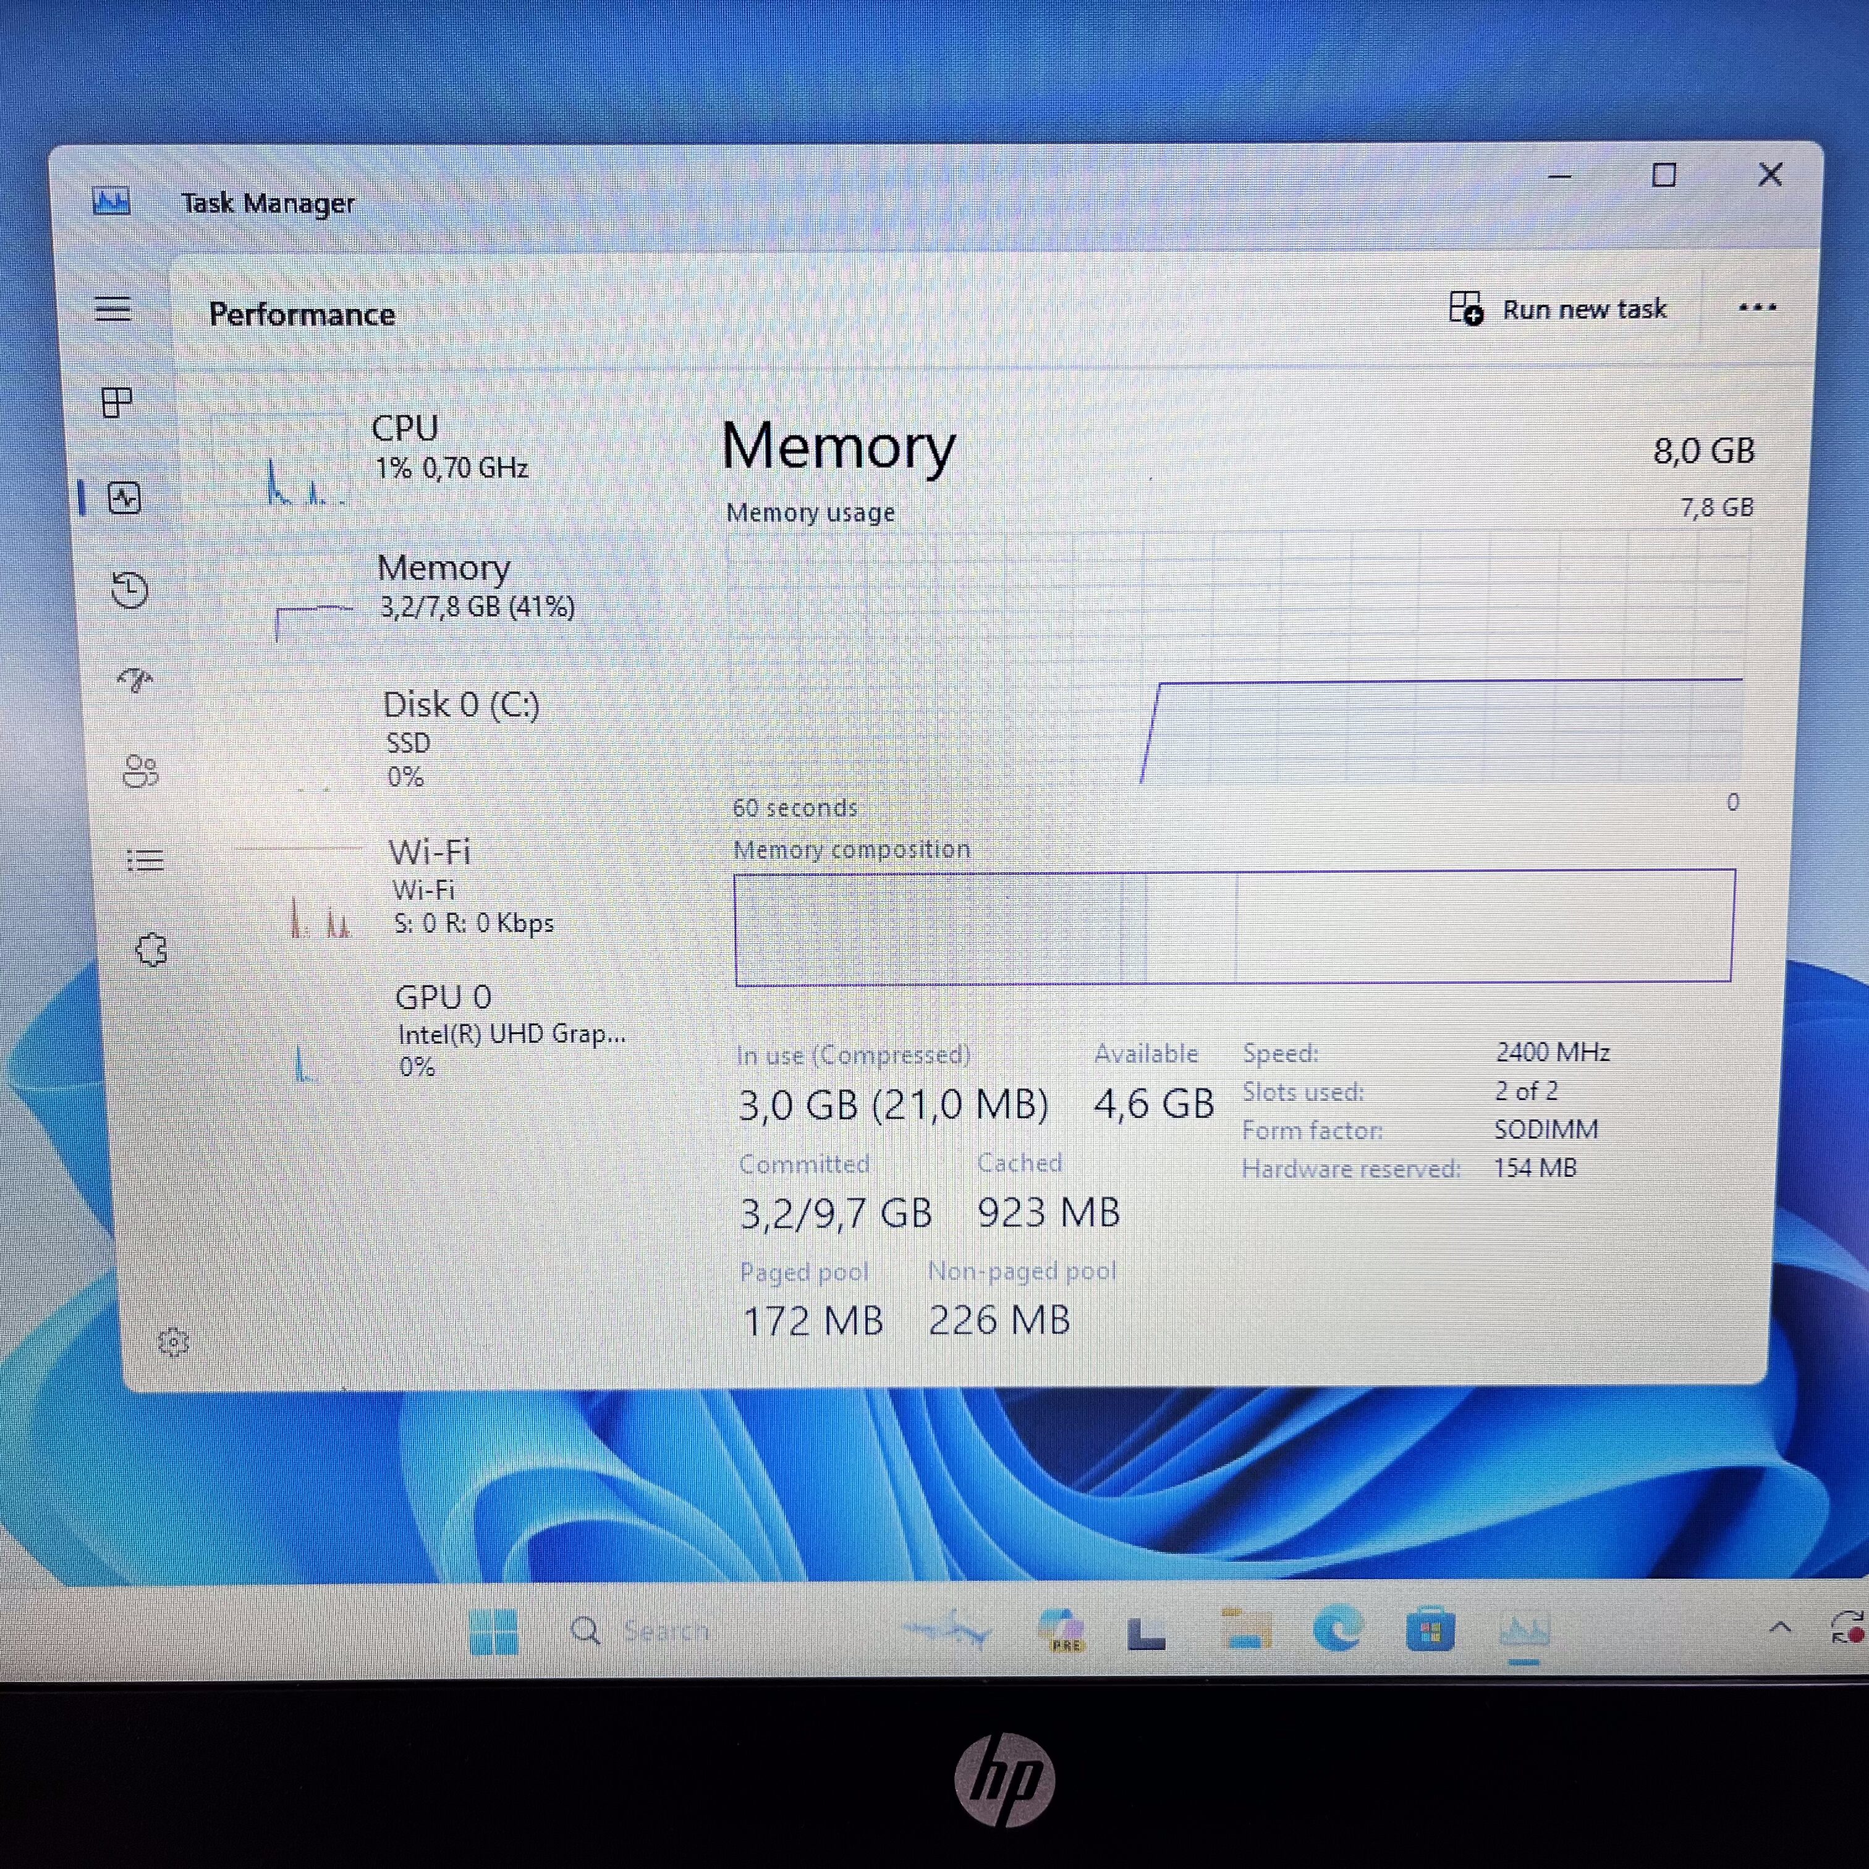Image resolution: width=1869 pixels, height=1869 pixels.
Task: Click the "154 MB" hardware reserved value
Action: 1535,1168
